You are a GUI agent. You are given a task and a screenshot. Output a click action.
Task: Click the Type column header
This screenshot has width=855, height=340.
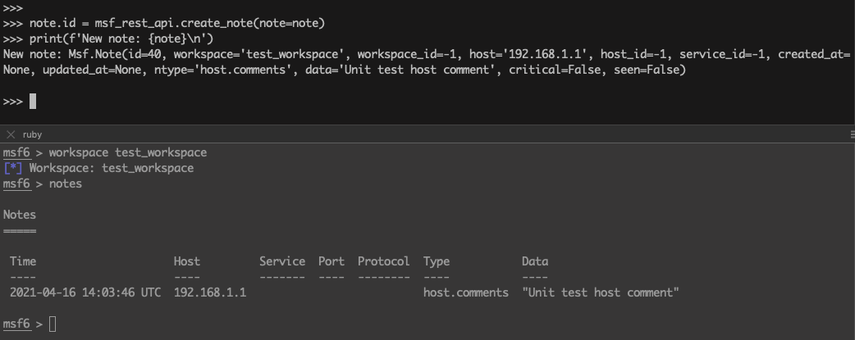[x=437, y=261]
